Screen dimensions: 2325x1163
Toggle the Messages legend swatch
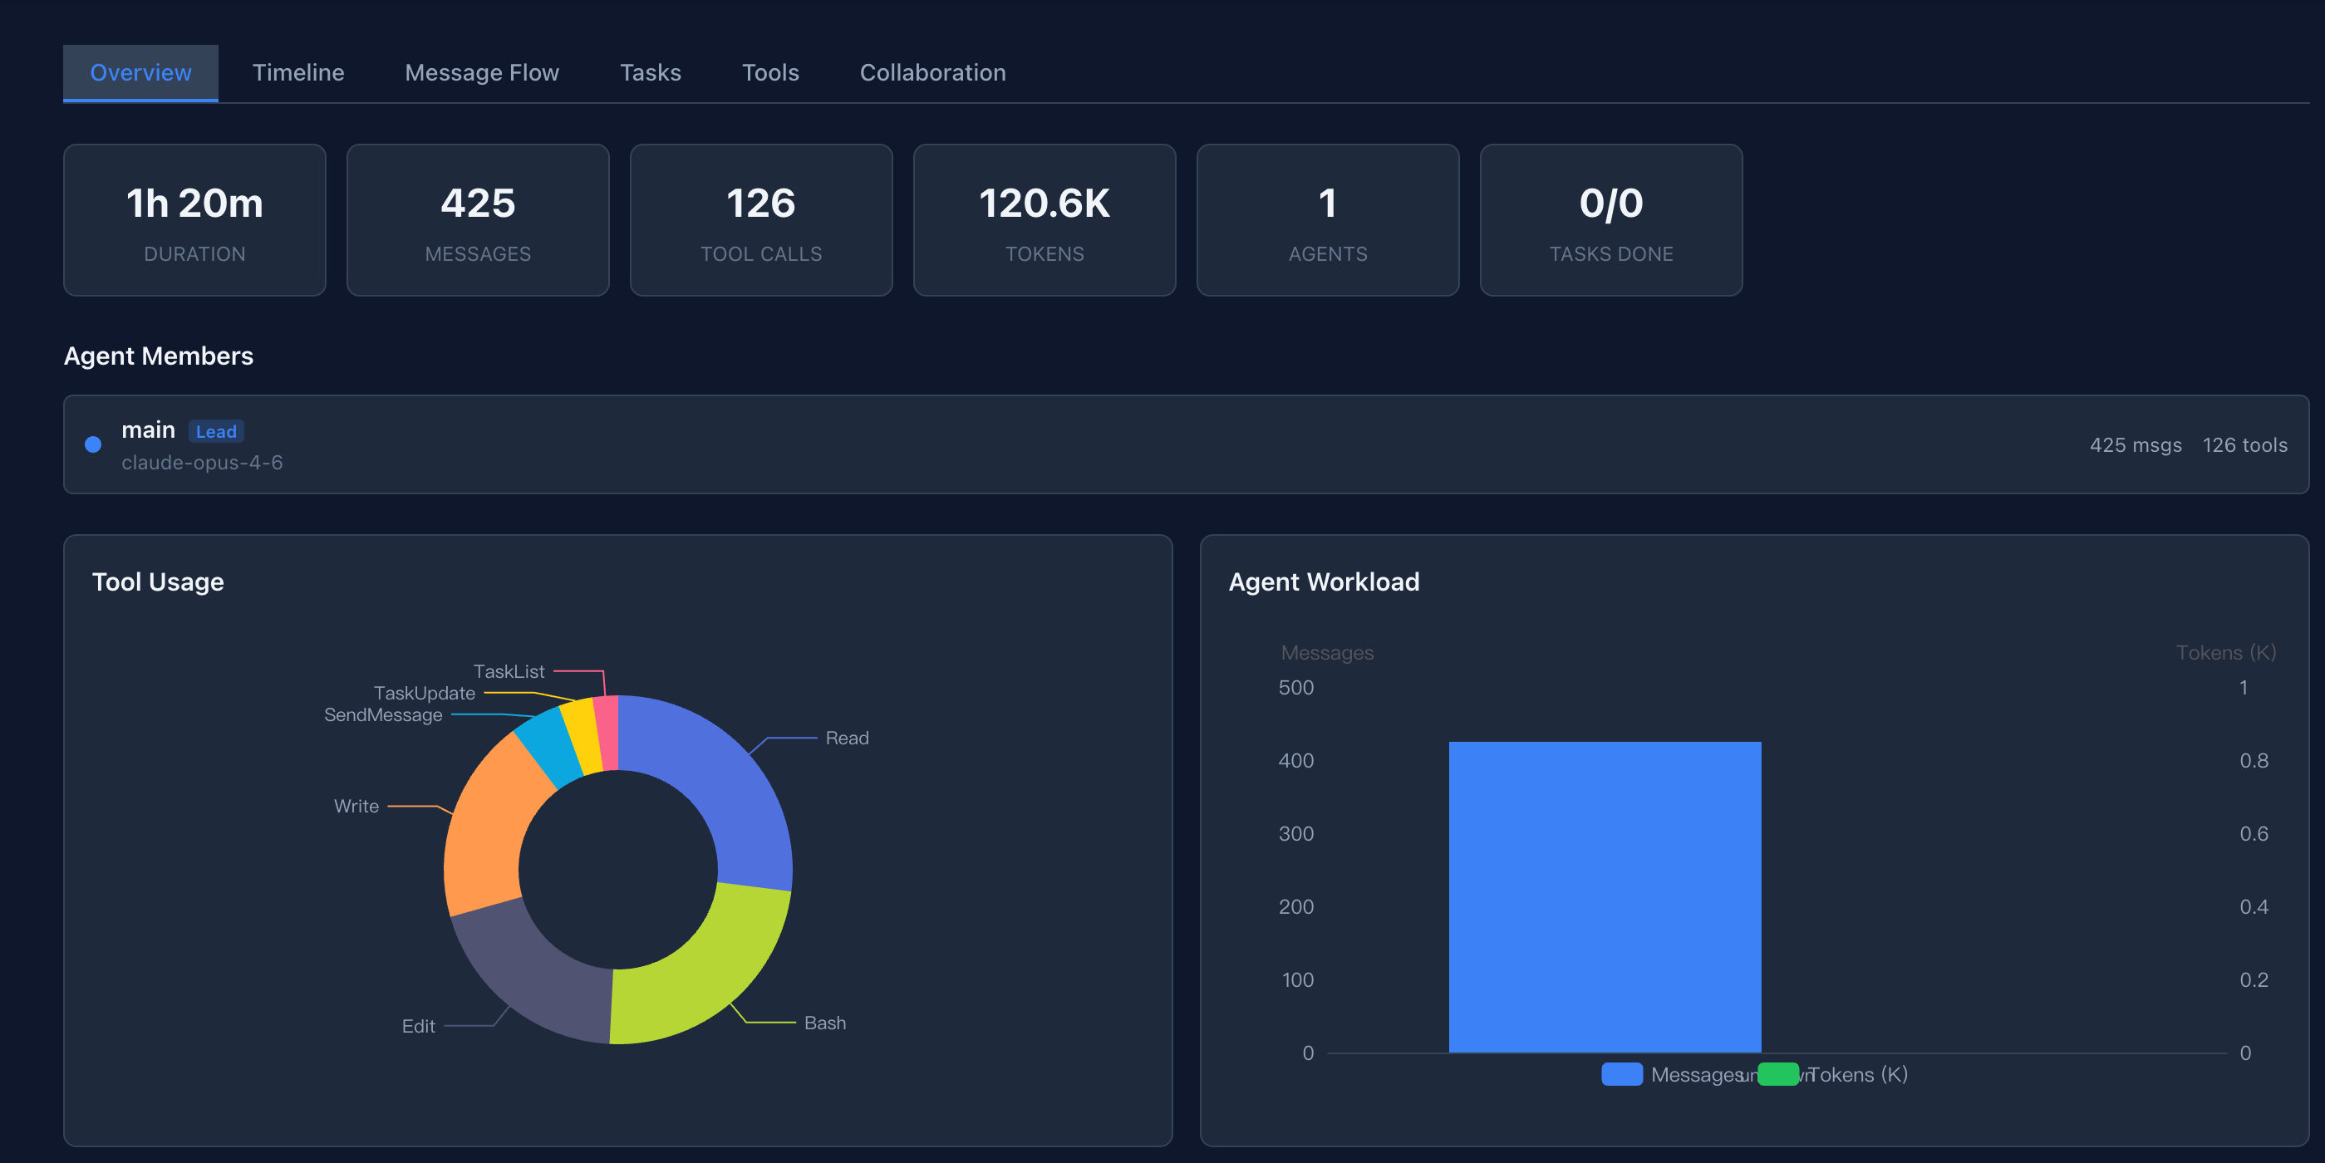point(1621,1073)
